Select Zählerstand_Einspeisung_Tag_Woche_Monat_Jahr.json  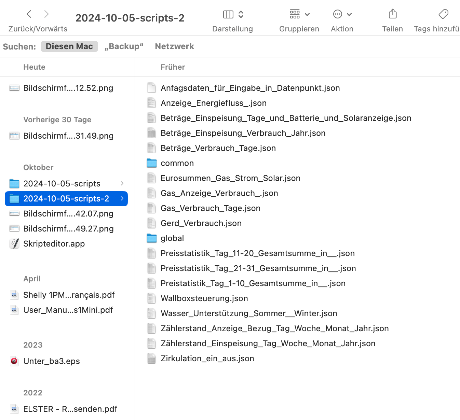coord(268,344)
